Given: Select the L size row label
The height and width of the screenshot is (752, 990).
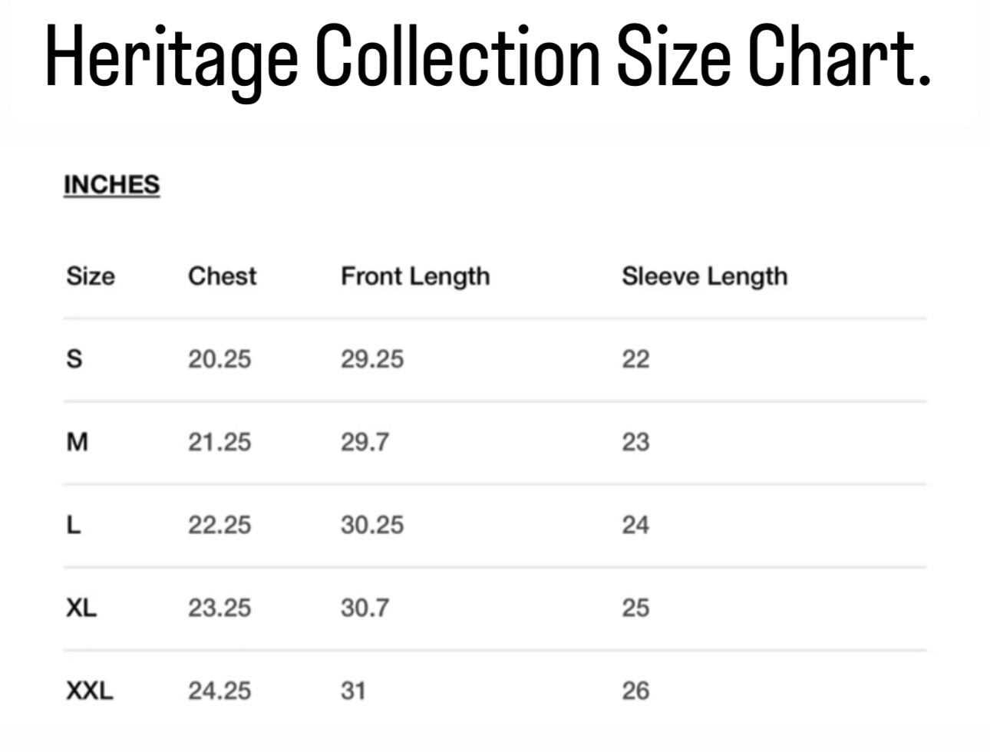Looking at the screenshot, I should tap(74, 525).
